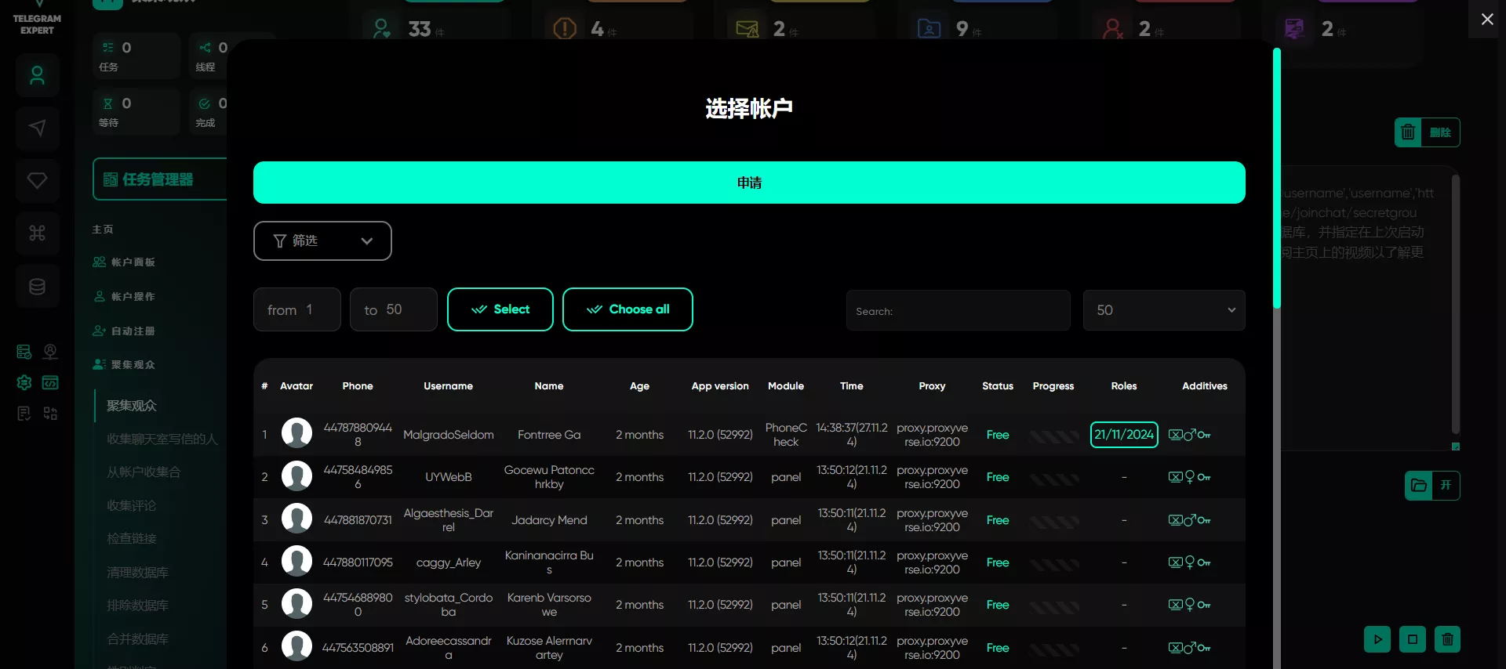Screen dimensions: 1506x669
Task: Select 聚集观众 submenu item
Action: [x=132, y=406]
